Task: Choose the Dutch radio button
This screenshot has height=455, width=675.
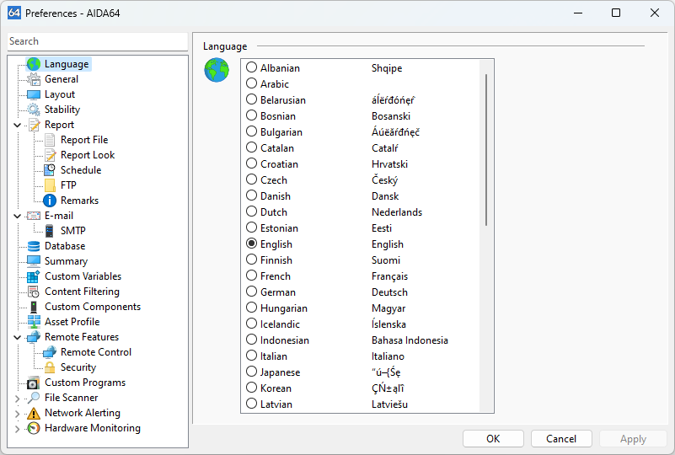Action: [251, 211]
